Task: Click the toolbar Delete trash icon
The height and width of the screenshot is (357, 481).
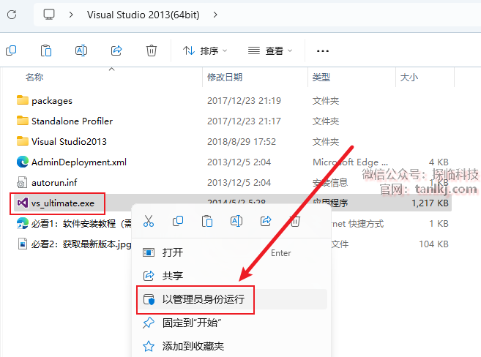Action: coord(152,50)
